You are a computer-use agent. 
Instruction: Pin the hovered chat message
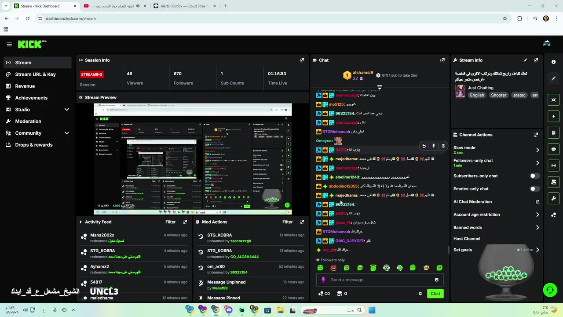(433, 146)
